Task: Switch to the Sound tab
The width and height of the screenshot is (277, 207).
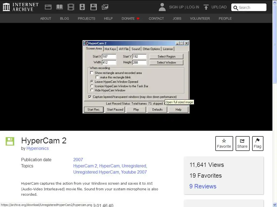Action: 136,49
